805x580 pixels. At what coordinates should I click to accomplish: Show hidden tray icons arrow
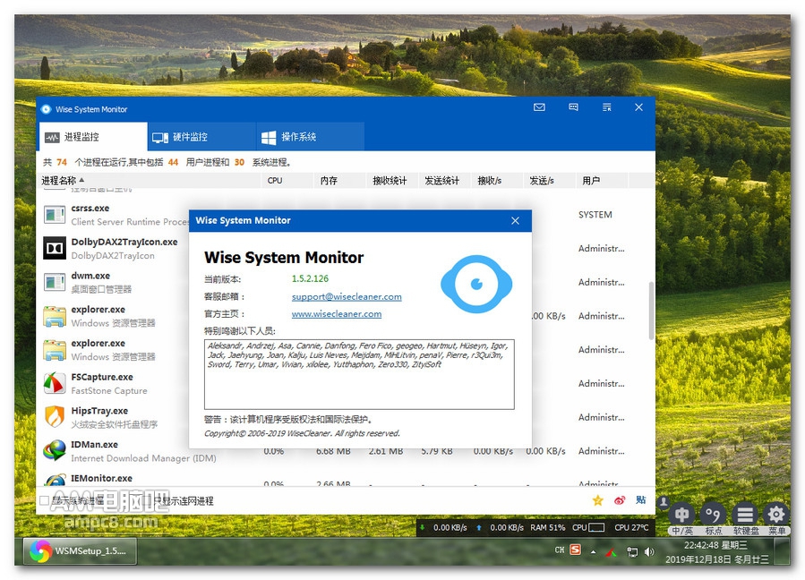[x=594, y=552]
